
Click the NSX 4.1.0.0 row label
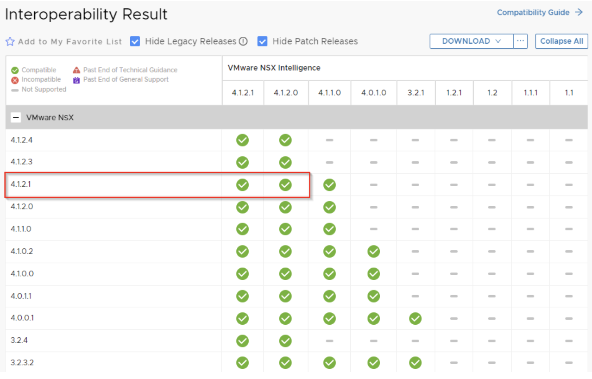(x=22, y=274)
